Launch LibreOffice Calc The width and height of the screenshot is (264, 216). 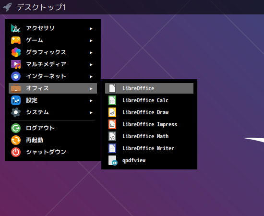[x=149, y=100]
